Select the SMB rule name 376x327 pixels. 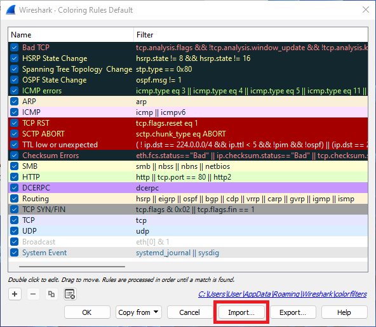[30, 166]
